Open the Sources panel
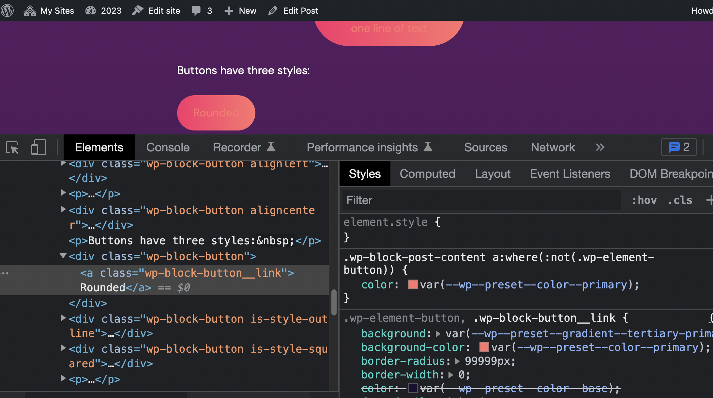 pyautogui.click(x=485, y=147)
